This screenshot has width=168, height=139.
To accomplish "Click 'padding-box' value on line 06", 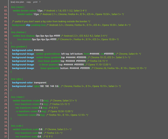I will pyautogui.click(x=38, y=25).
